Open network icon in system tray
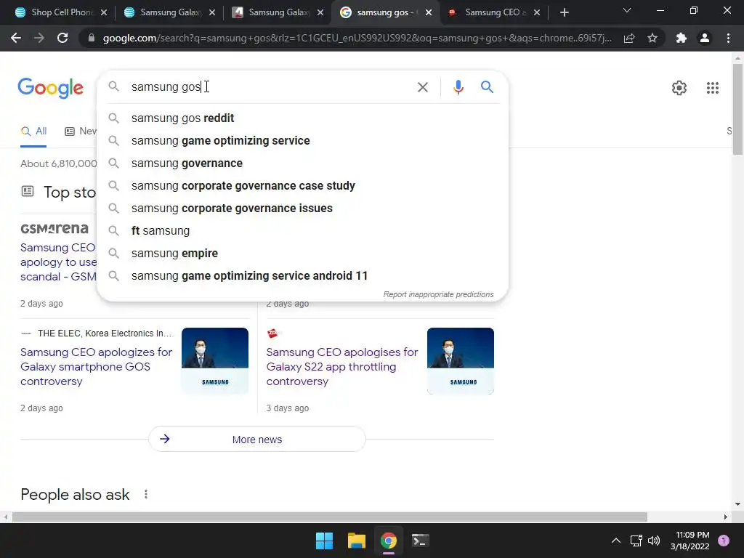 [x=636, y=541]
